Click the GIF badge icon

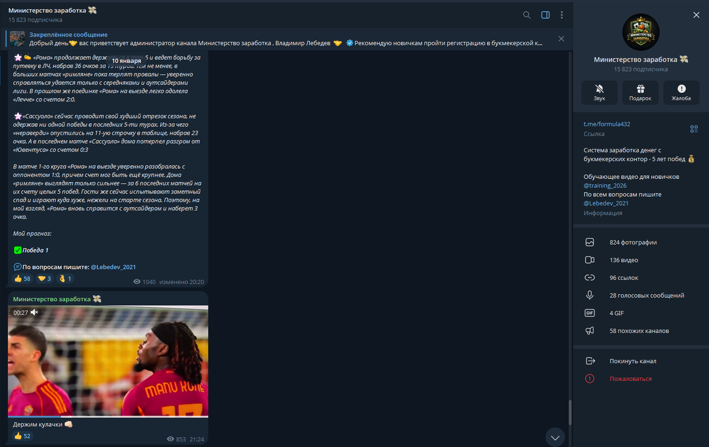(590, 313)
